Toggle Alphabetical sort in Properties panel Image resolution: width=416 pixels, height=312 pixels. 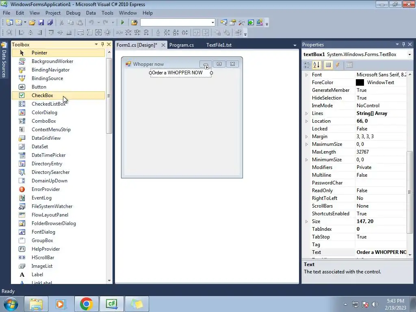pyautogui.click(x=316, y=65)
